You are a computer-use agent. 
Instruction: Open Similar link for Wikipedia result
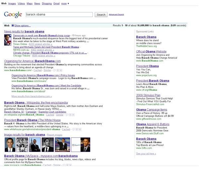(60, 115)
